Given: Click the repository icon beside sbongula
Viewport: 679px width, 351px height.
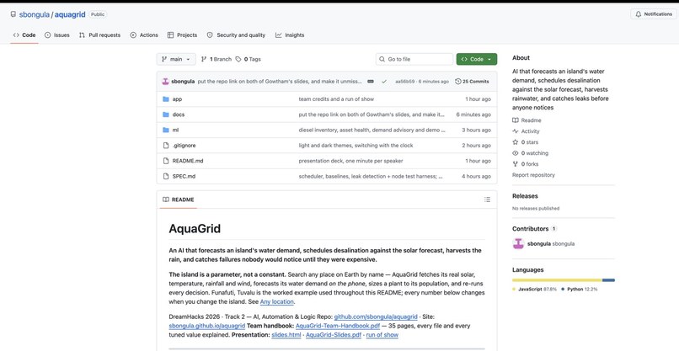Looking at the screenshot, I should click(13, 14).
